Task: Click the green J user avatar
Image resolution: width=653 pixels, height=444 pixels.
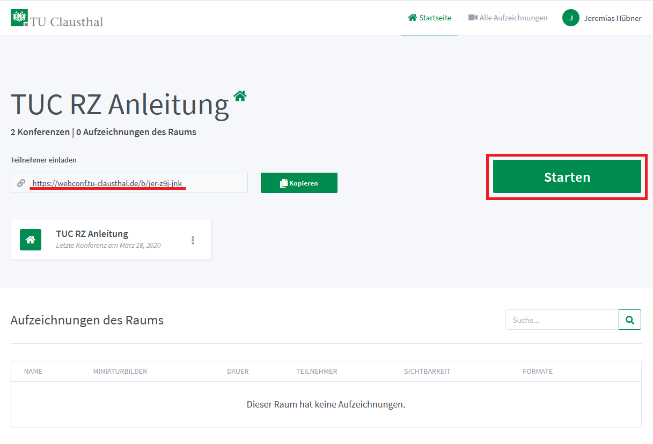Action: [570, 18]
